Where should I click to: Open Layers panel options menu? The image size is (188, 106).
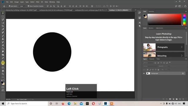(x=186, y=59)
